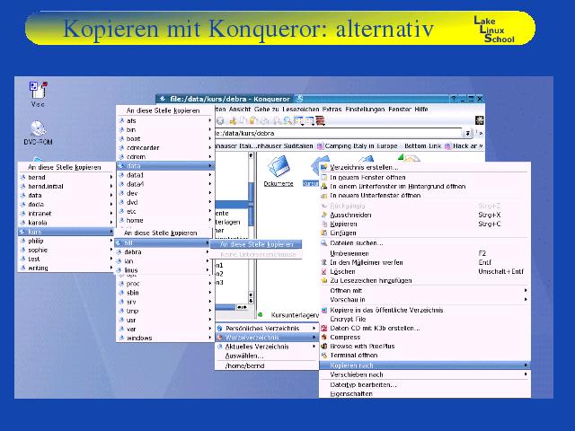Choose Dateityp bearbeiten... entry
Image resolution: width=575 pixels, height=431 pixels.
(x=425, y=385)
